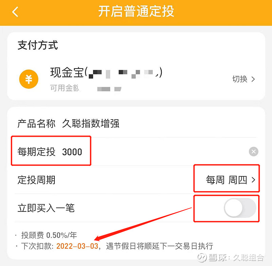Tap the 开启普通定投 page title
Screen dimensions: 272x266
coord(136,12)
